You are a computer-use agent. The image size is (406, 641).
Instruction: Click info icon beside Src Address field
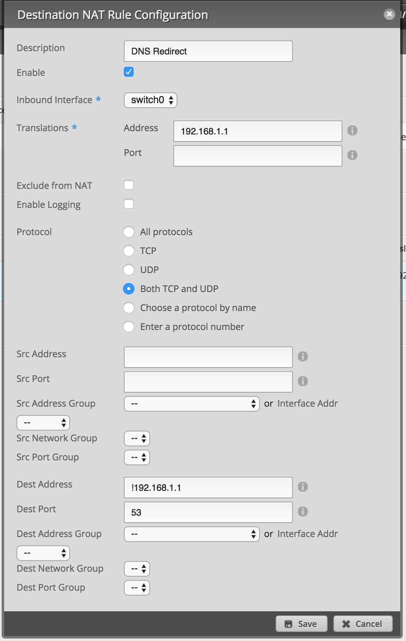point(302,356)
